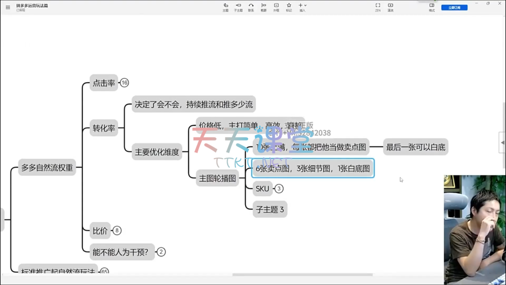Expand the SKU node's 3 children
Screen dimensions: 506x285
click(x=279, y=189)
